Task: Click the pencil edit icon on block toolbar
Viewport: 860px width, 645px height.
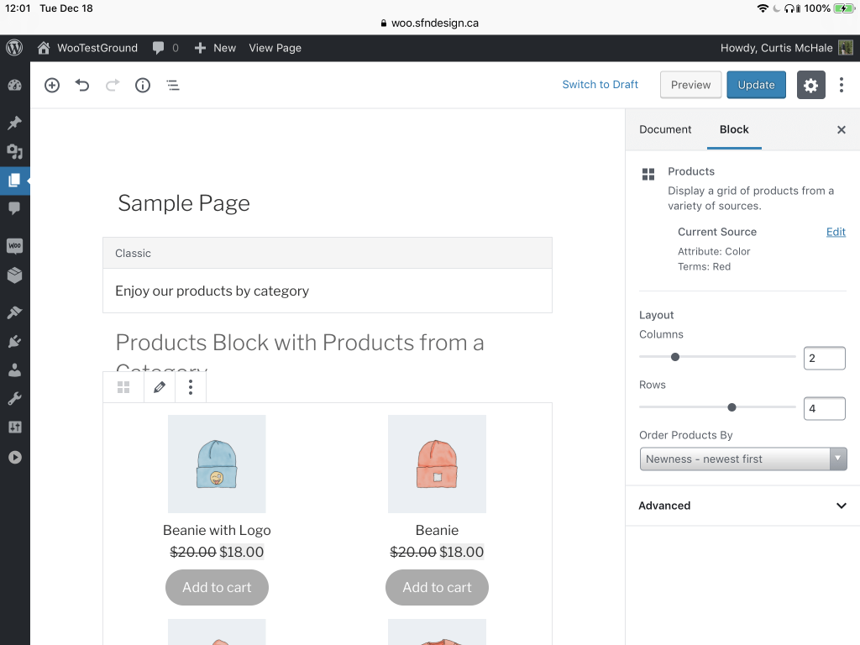Action: pos(160,387)
